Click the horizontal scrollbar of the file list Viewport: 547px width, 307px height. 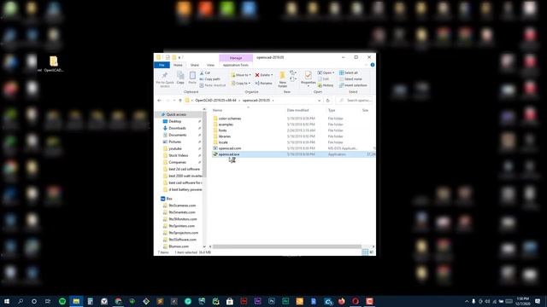287,246
